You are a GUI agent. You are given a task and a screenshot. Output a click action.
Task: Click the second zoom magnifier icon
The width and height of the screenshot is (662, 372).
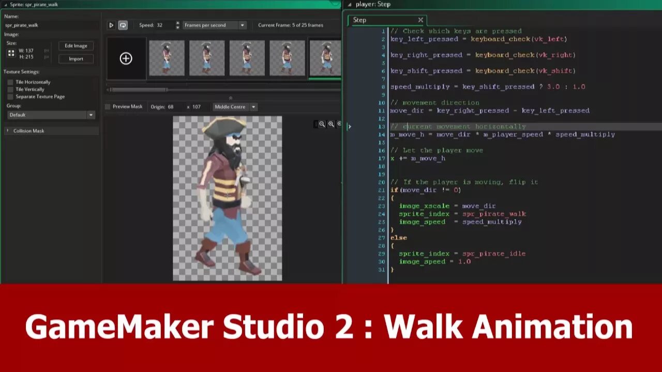(x=331, y=124)
